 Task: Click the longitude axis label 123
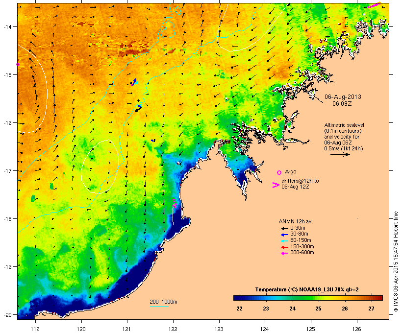pyautogui.click(x=219, y=329)
